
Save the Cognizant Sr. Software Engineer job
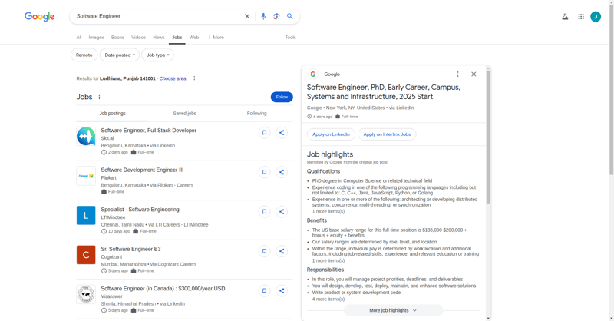(264, 251)
